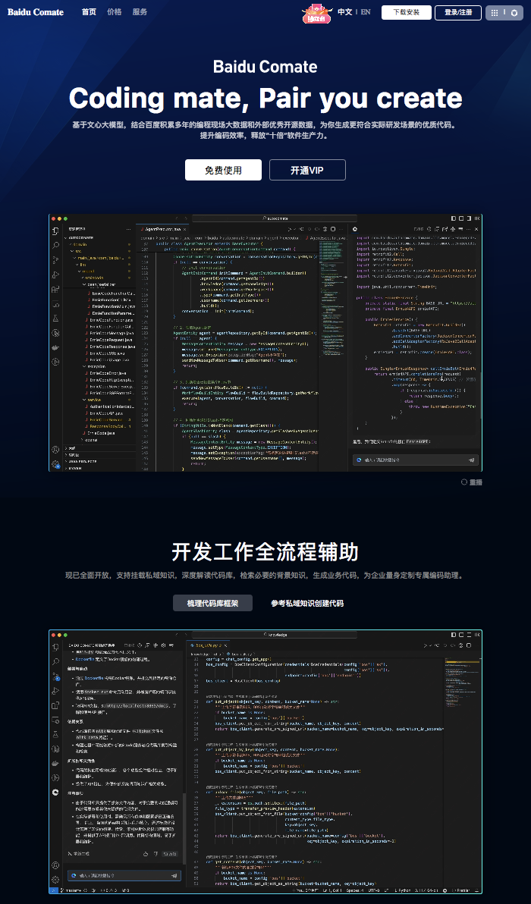Click Docker whale icon in first demo sidebar
Image resolution: width=531 pixels, height=904 pixels.
pos(56,347)
